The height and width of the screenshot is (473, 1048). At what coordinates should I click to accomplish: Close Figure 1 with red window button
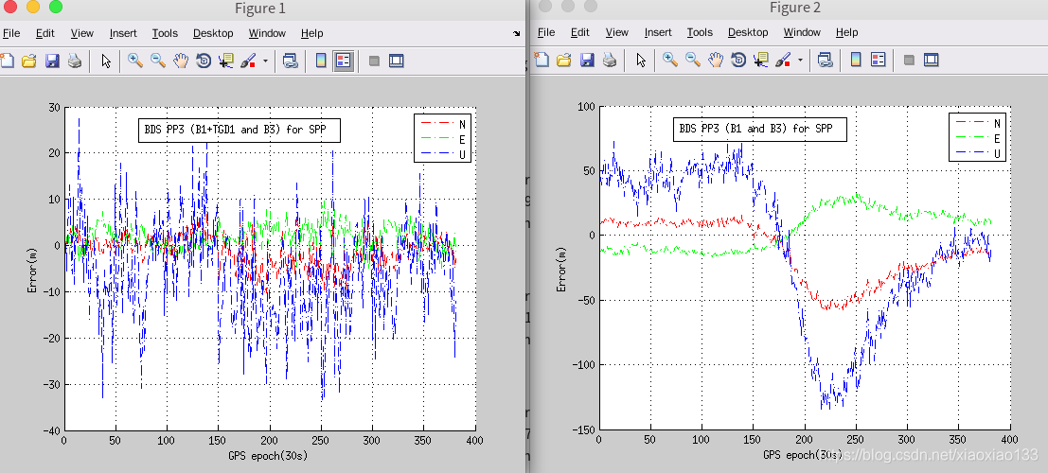coord(10,7)
